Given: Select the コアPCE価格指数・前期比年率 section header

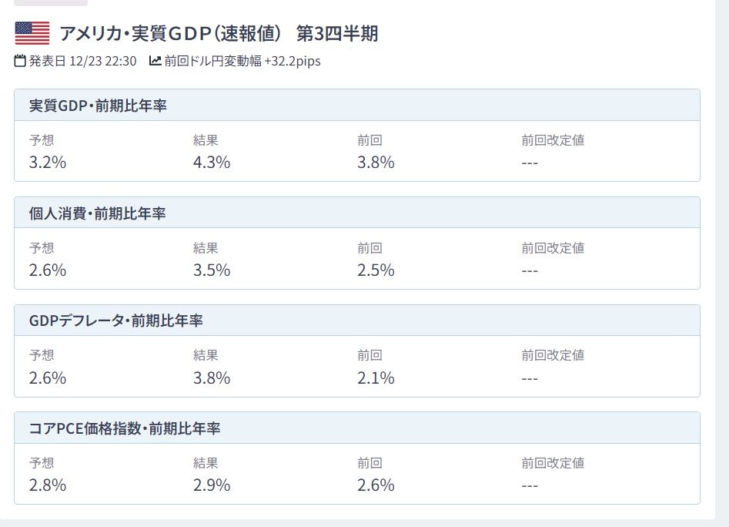Looking at the screenshot, I should 125,428.
